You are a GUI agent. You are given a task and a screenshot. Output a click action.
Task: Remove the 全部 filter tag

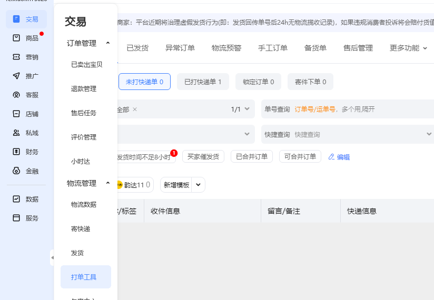pyautogui.click(x=135, y=109)
